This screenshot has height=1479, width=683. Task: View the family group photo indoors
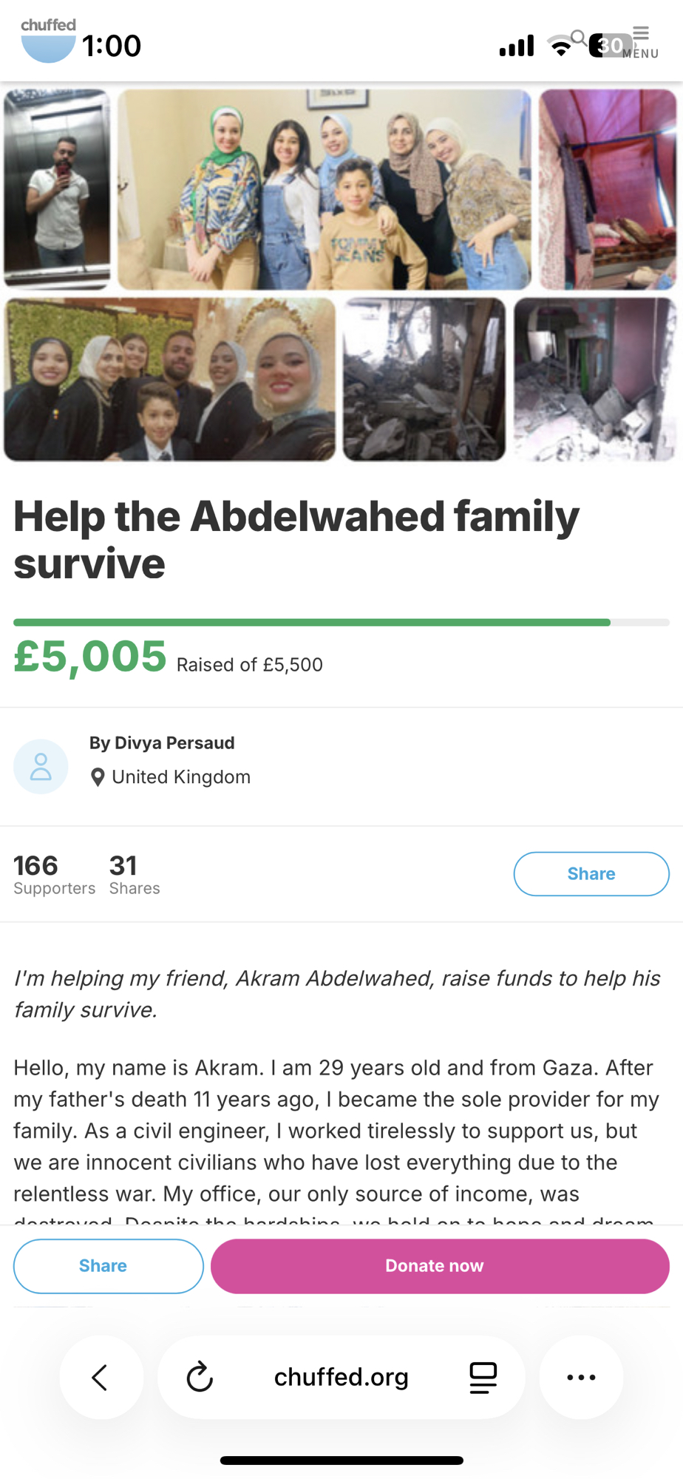tap(324, 189)
